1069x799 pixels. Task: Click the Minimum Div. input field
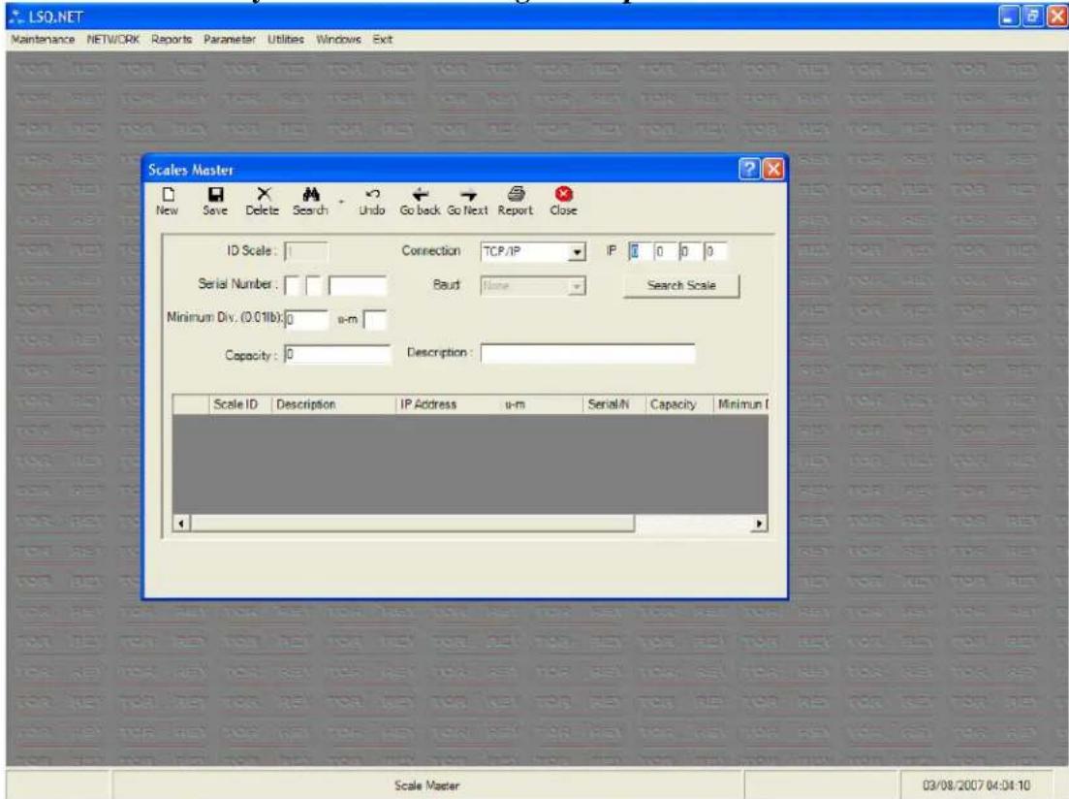[306, 319]
